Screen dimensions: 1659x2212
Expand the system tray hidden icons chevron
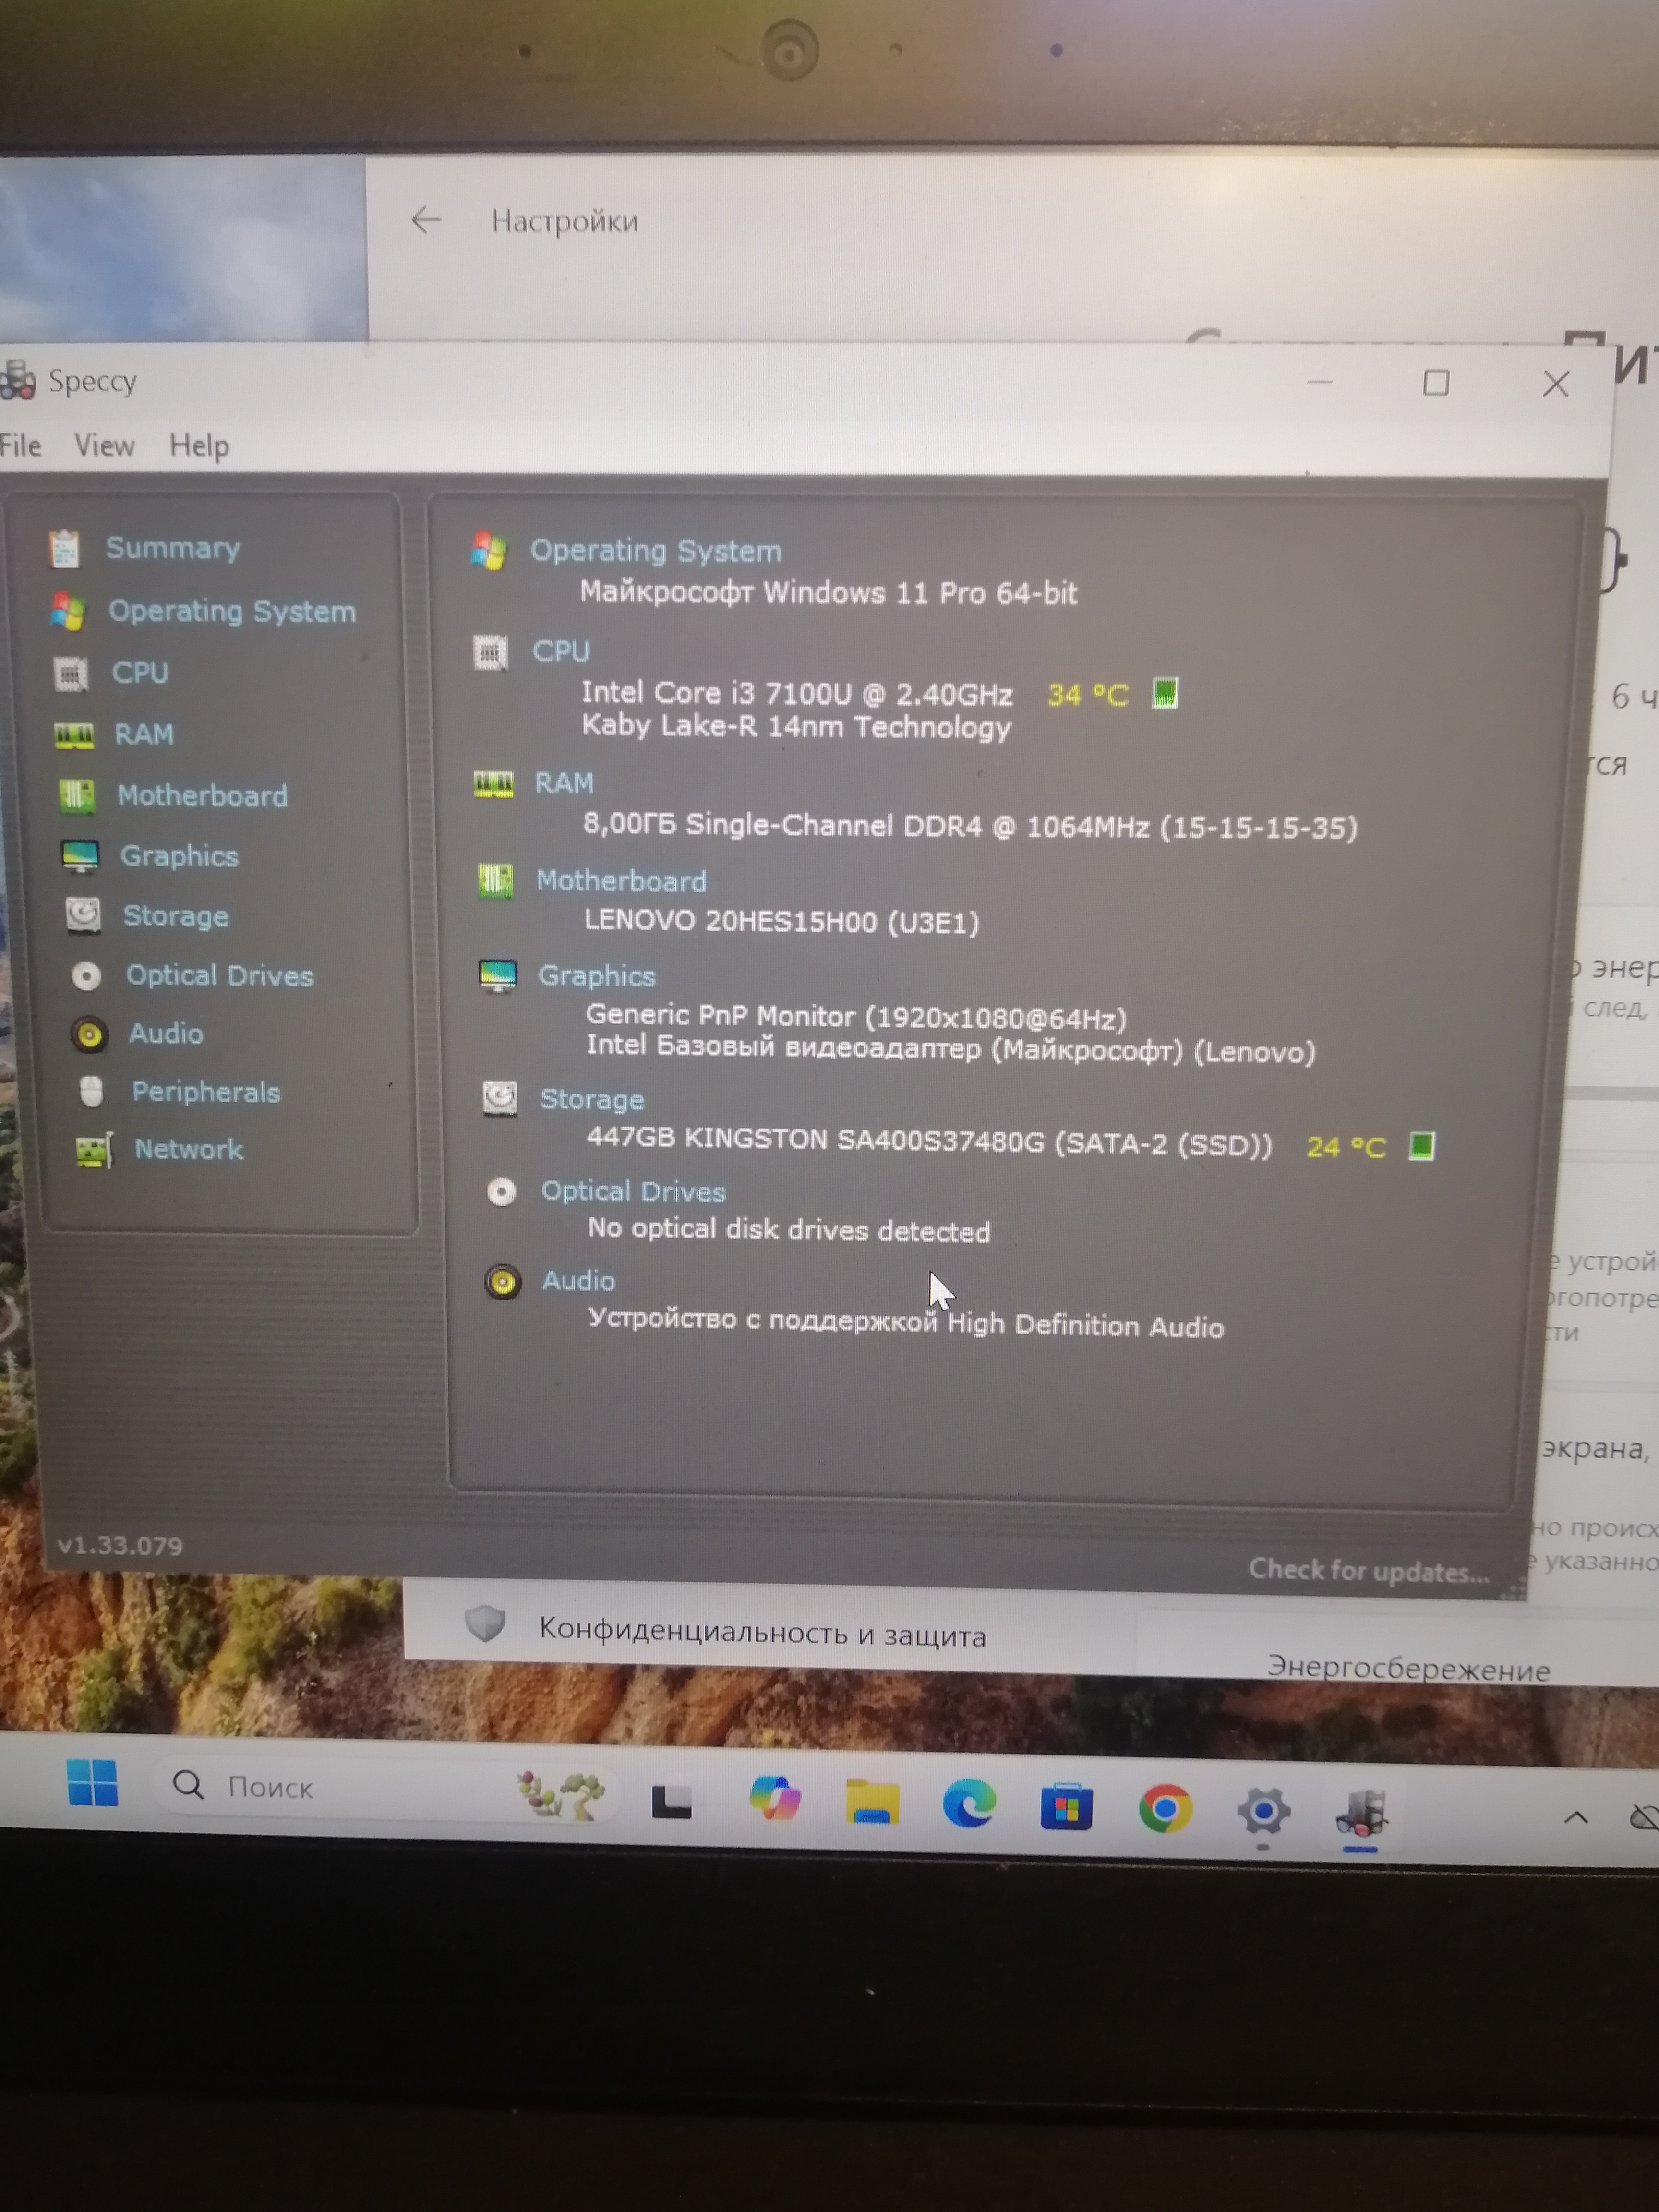pyautogui.click(x=1575, y=1817)
